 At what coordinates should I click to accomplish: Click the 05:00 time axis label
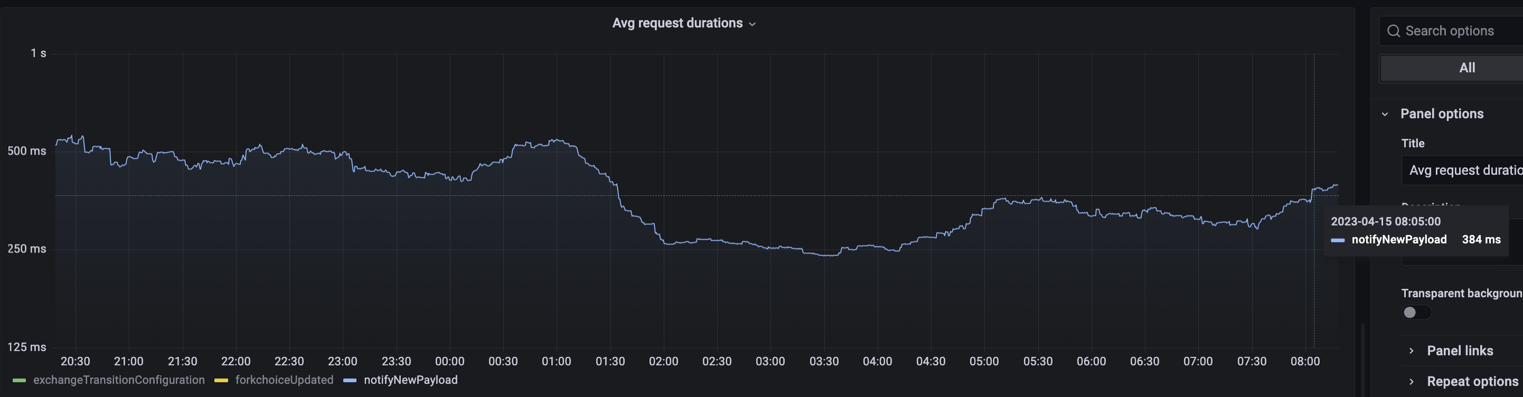tap(984, 362)
